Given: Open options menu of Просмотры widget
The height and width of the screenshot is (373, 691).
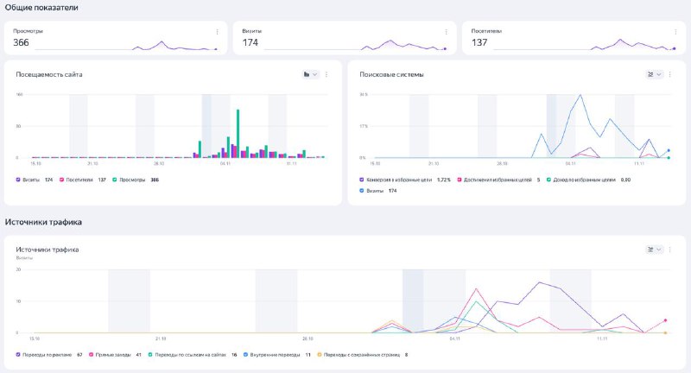Looking at the screenshot, I should tap(217, 31).
